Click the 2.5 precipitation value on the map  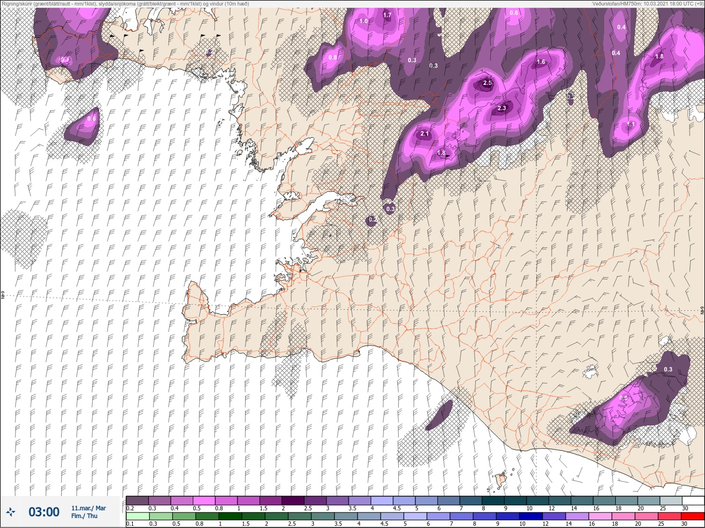pyautogui.click(x=487, y=83)
